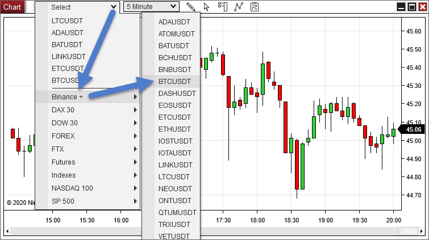The height and width of the screenshot is (240, 429).
Task: Click scrollbar left arrow under chart
Action: pos(7,231)
